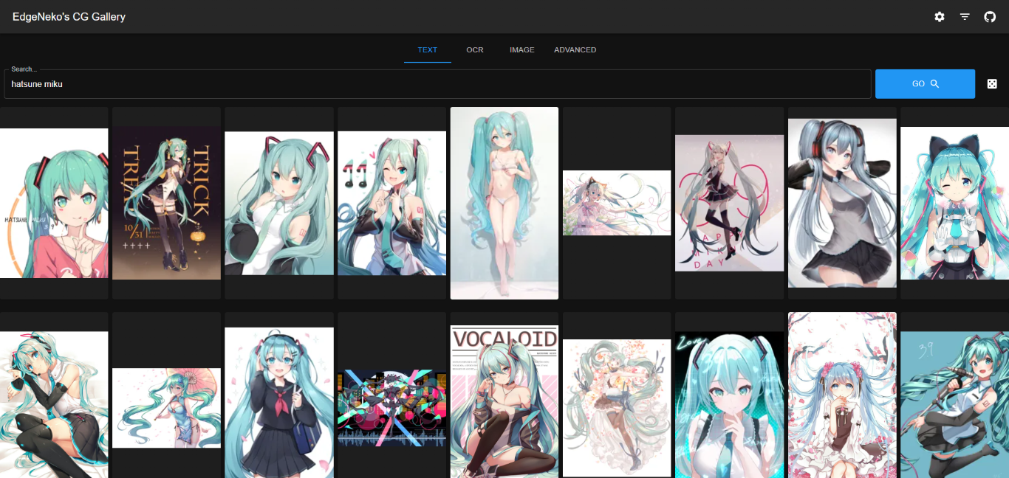Click the random dice icon
1009x478 pixels.
click(992, 84)
